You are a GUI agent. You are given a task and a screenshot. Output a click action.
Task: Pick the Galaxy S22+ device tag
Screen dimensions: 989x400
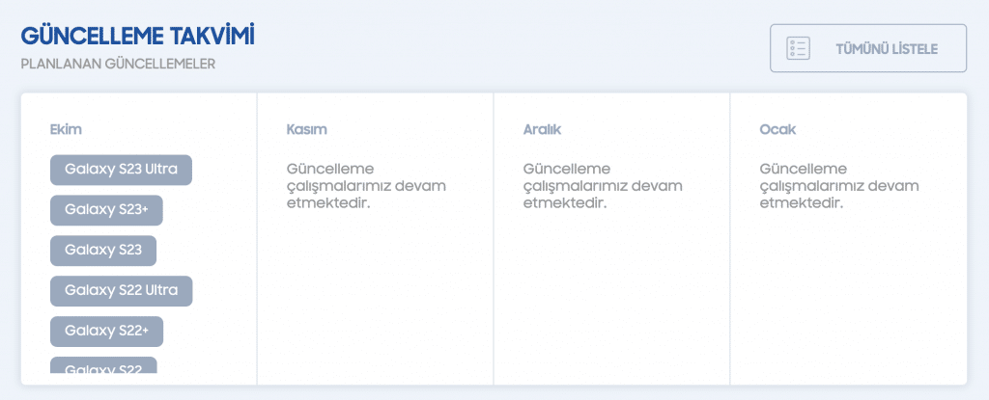(106, 332)
